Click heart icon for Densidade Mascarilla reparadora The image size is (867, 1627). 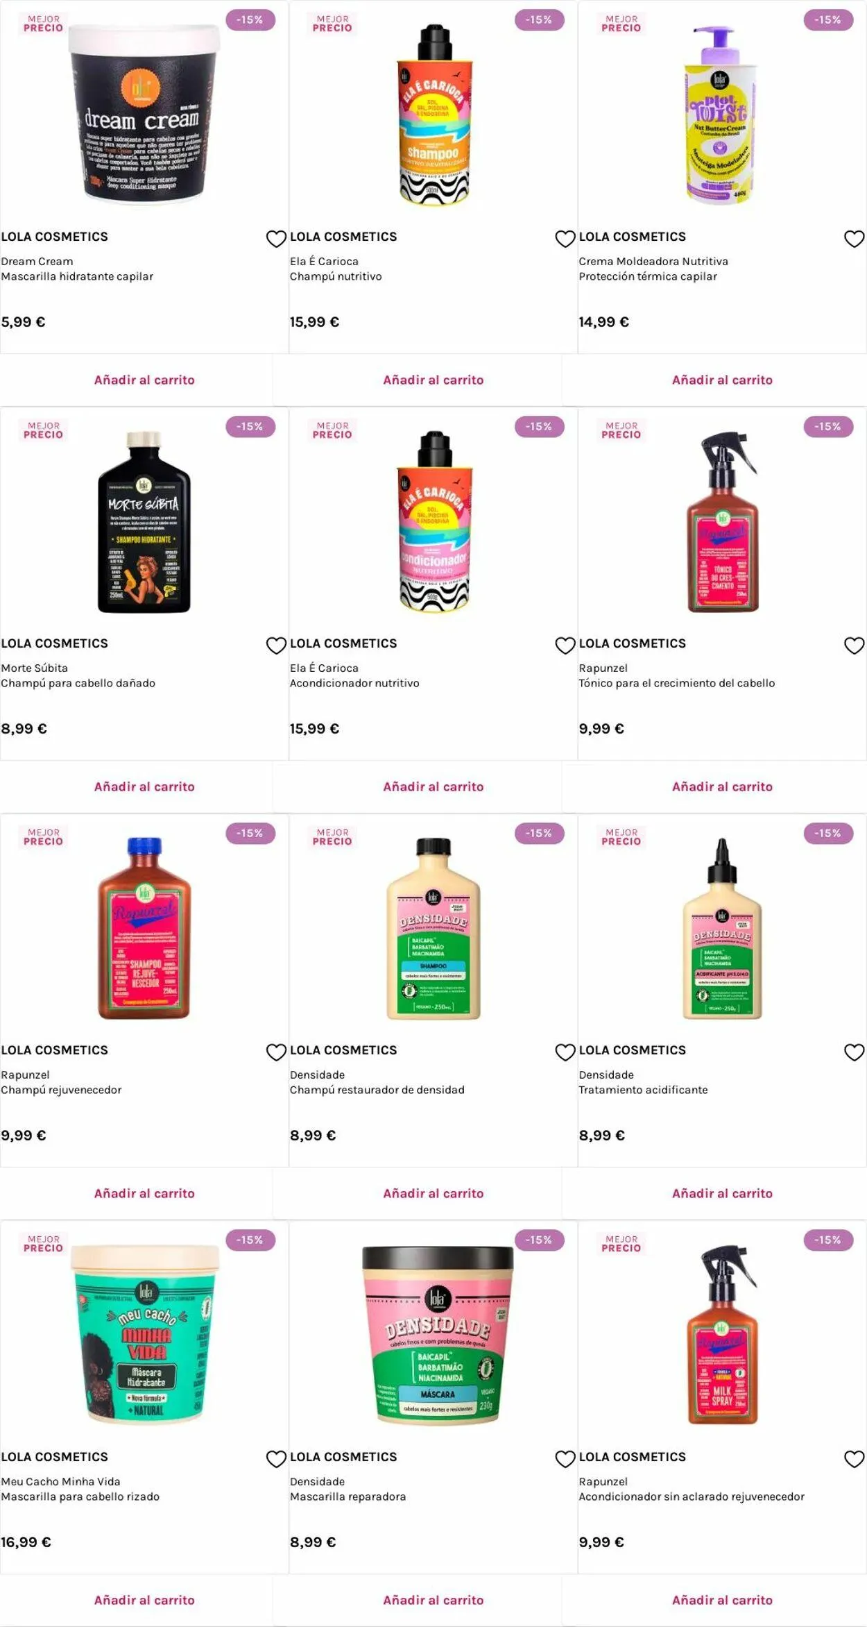[565, 1459]
